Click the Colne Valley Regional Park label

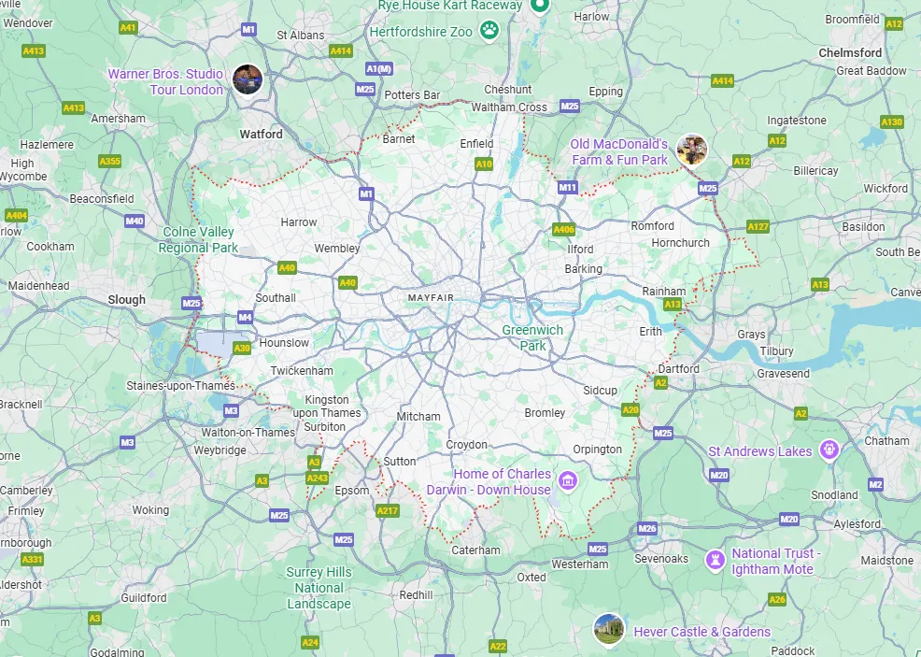click(199, 240)
